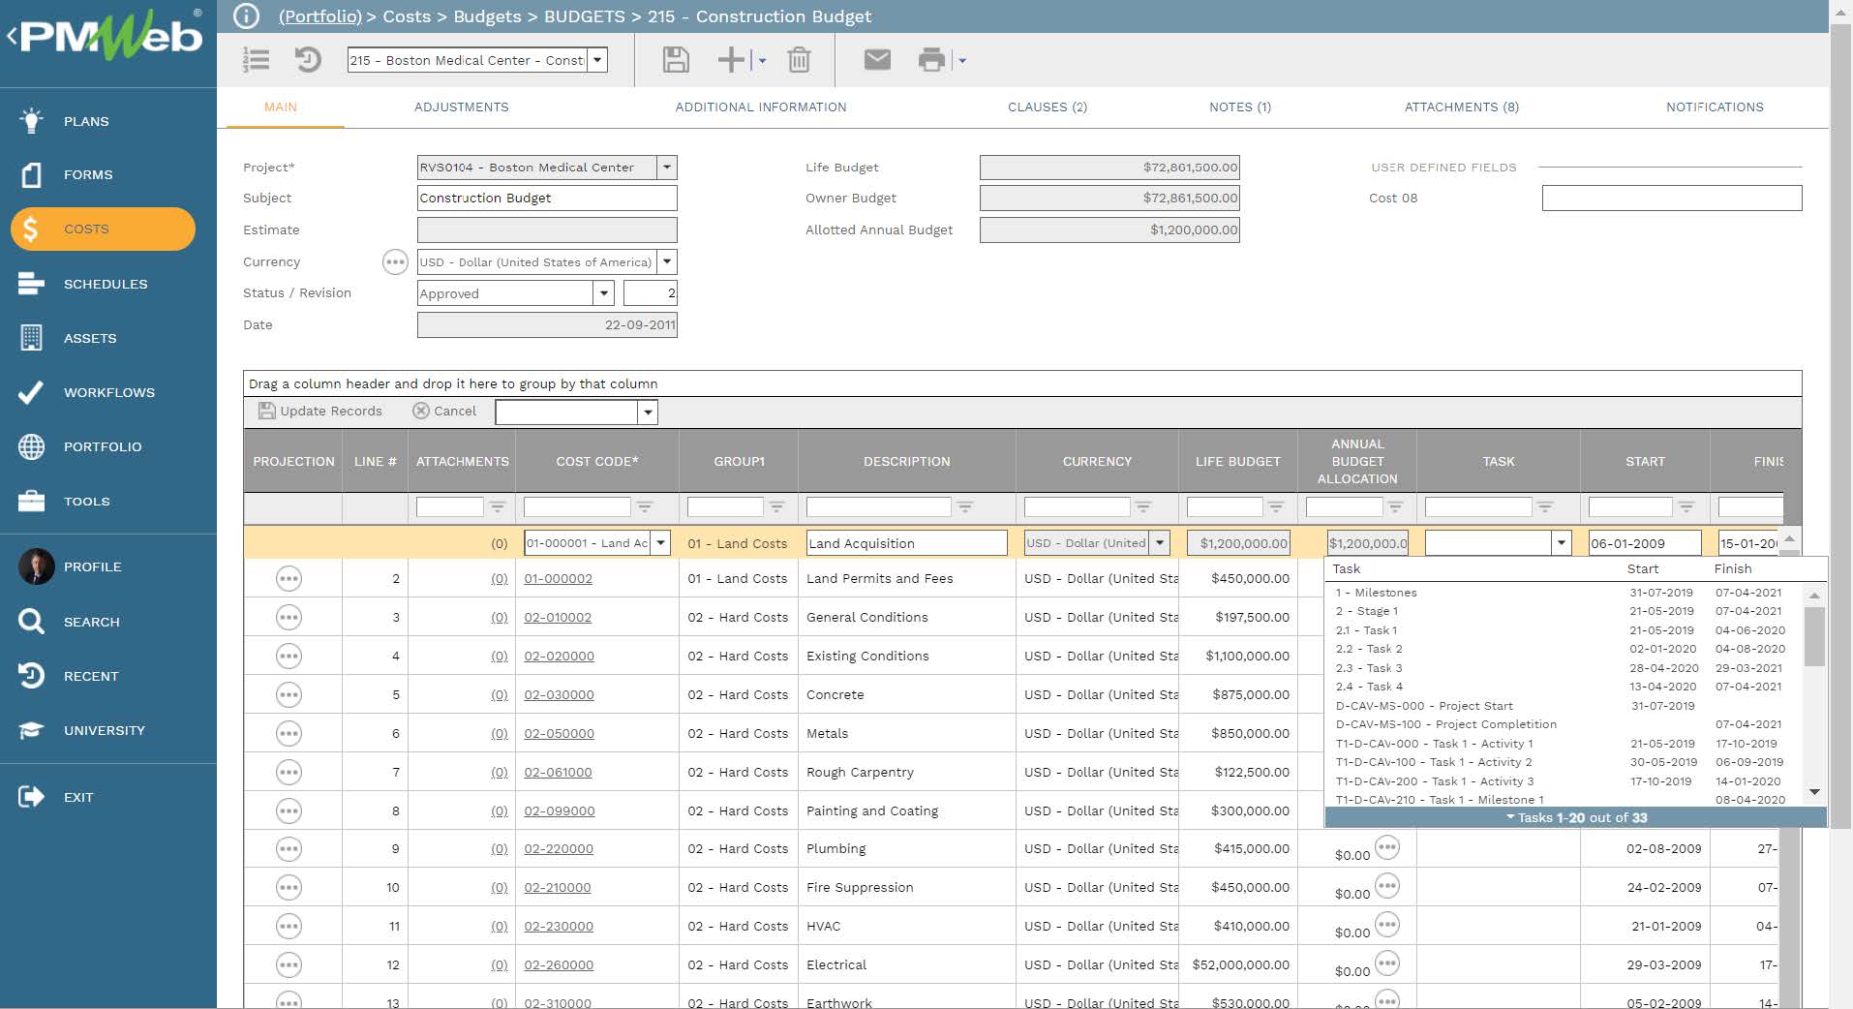Open the Clauses (2) tab
Image resolution: width=1853 pixels, height=1009 pixels.
1048,107
